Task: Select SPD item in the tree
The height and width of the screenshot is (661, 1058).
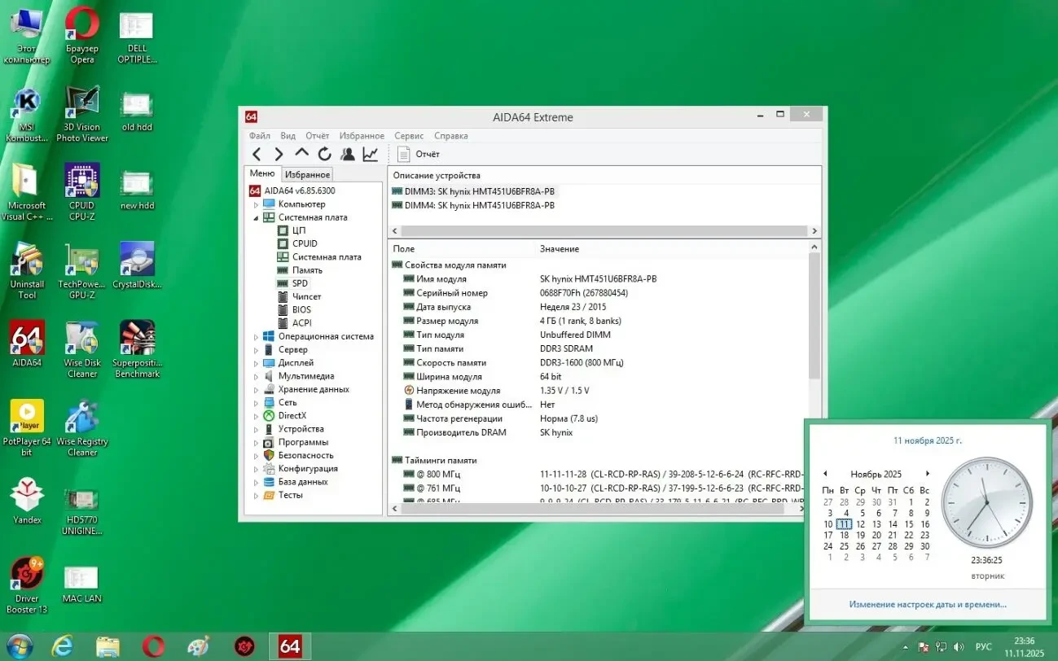Action: (x=300, y=283)
